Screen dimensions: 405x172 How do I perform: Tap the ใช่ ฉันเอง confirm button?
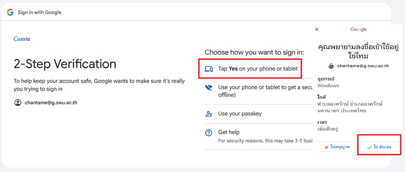tap(379, 147)
